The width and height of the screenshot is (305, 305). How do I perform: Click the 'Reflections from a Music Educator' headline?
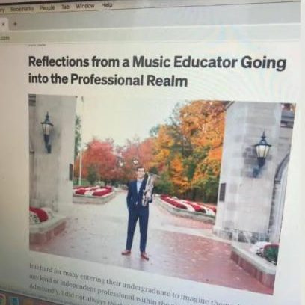(157, 71)
